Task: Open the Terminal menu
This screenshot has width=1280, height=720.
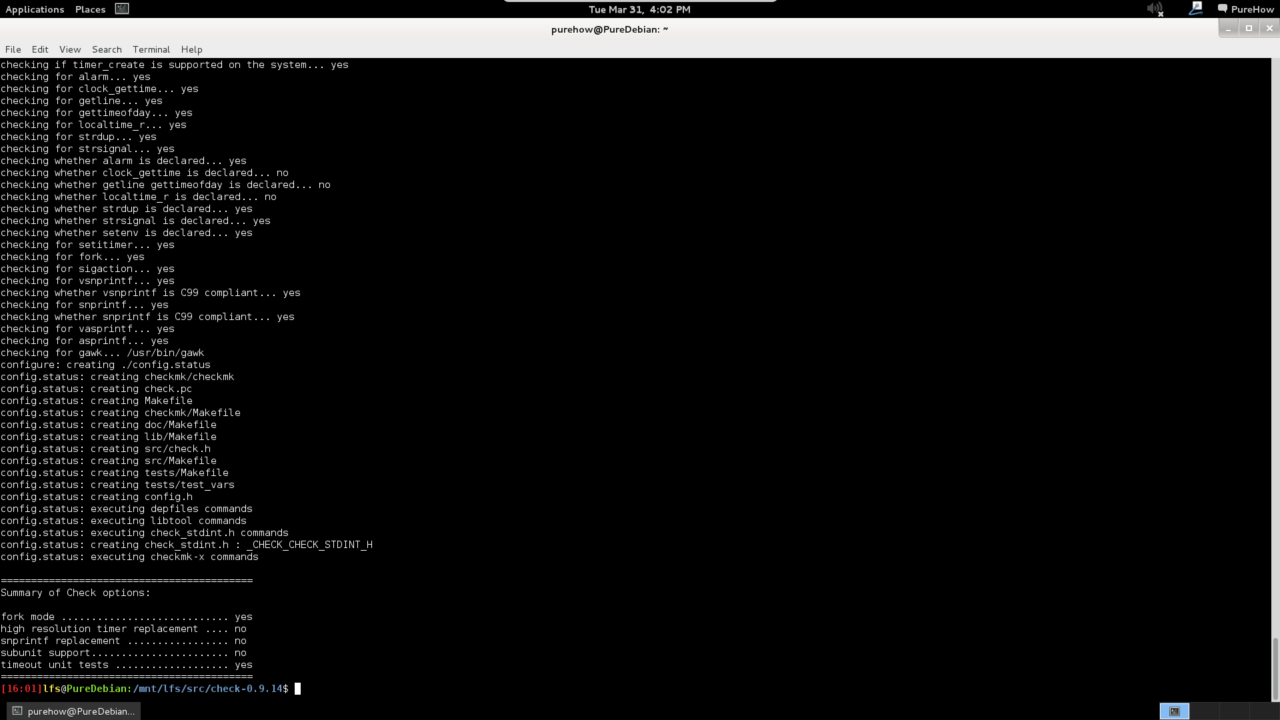Action: (151, 49)
